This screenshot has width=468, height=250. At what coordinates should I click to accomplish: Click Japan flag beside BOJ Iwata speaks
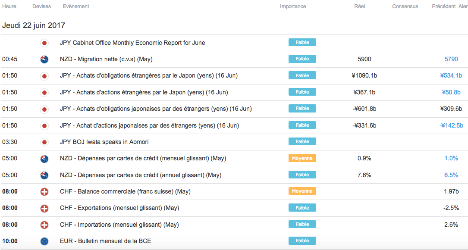(44, 142)
